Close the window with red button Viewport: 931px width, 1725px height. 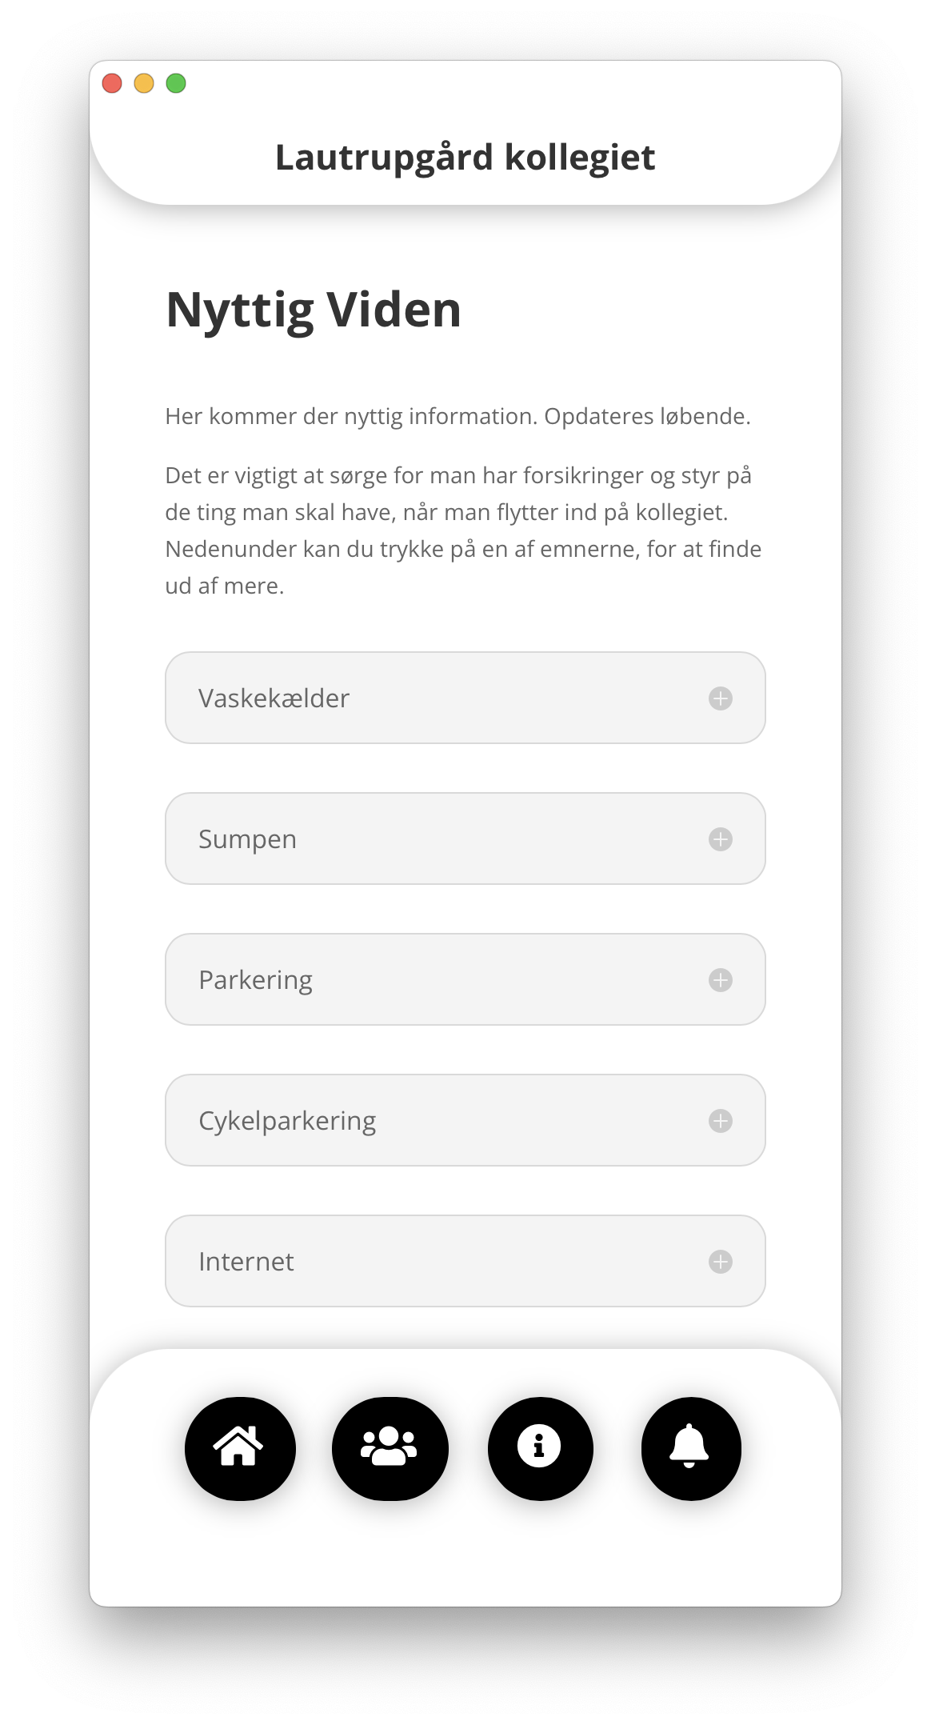112,83
